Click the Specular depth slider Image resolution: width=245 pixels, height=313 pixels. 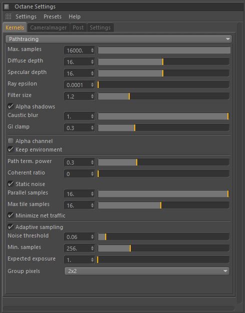coord(163,73)
